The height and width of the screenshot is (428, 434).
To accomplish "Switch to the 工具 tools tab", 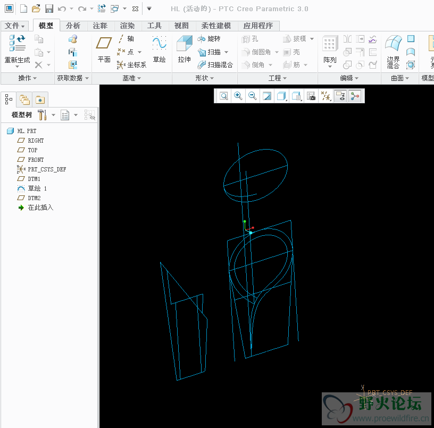I will pyautogui.click(x=154, y=26).
